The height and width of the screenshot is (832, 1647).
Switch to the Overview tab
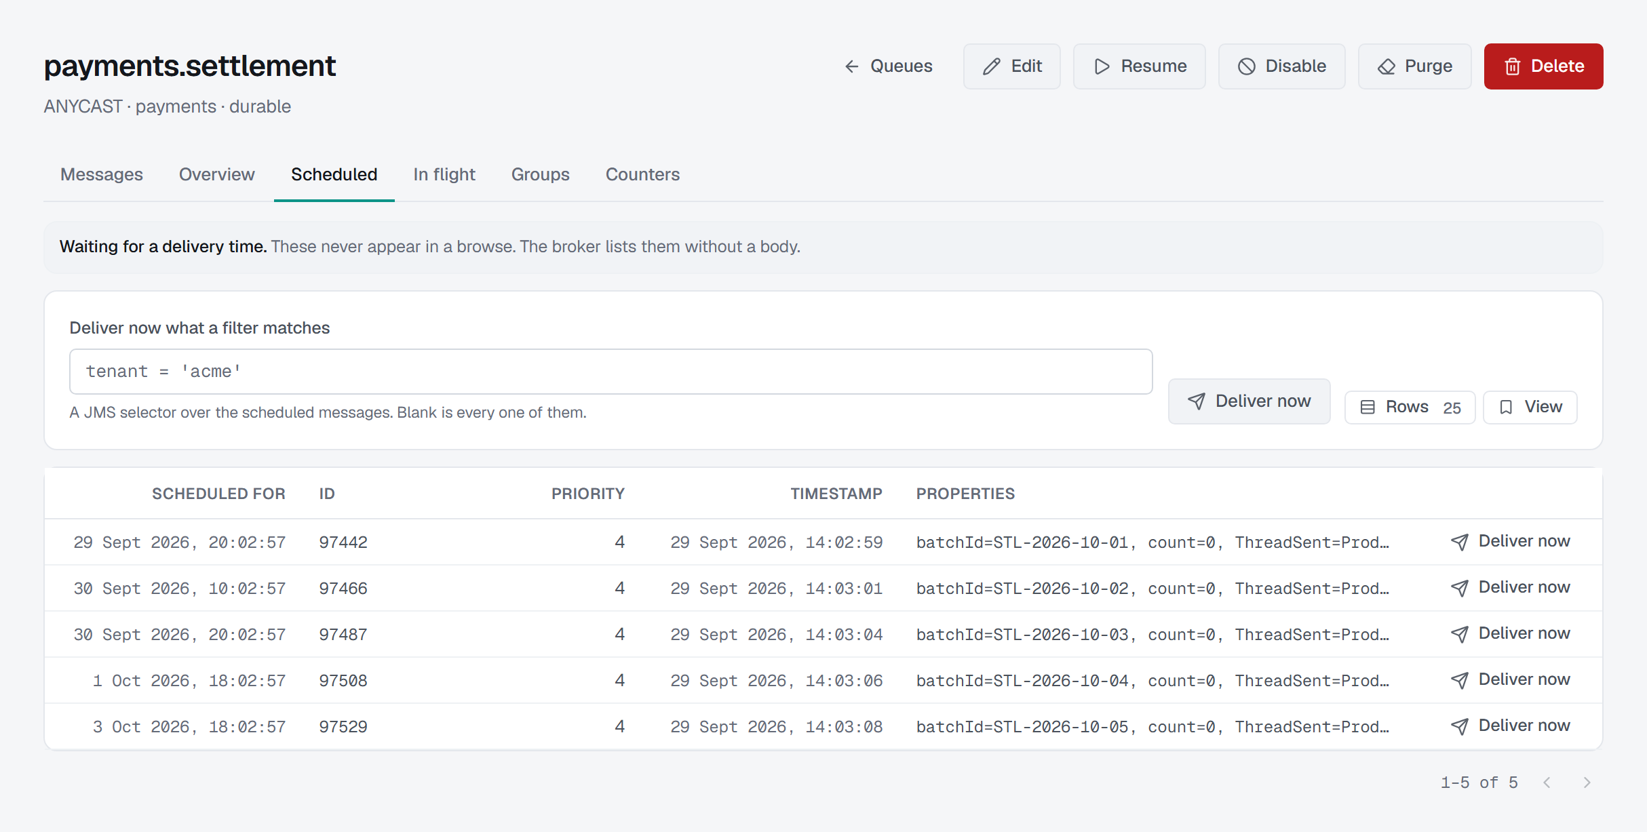(217, 174)
